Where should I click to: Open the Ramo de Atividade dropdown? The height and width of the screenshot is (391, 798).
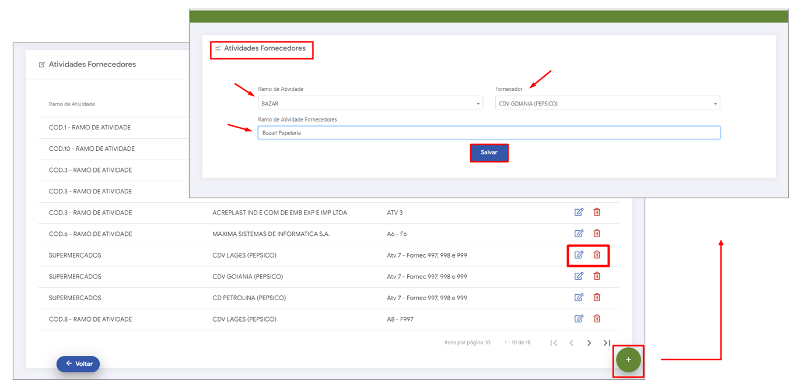[370, 104]
